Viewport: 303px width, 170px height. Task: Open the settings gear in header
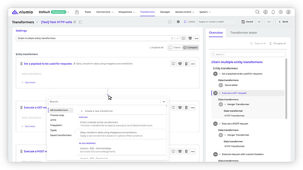point(265,12)
